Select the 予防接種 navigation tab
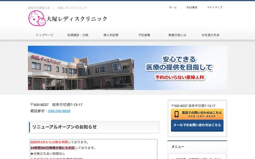 pos(144,35)
